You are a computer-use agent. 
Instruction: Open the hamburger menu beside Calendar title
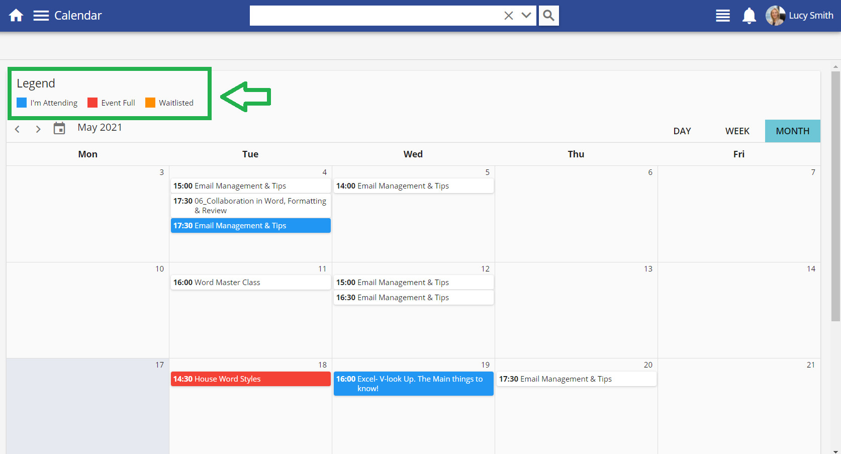click(41, 15)
